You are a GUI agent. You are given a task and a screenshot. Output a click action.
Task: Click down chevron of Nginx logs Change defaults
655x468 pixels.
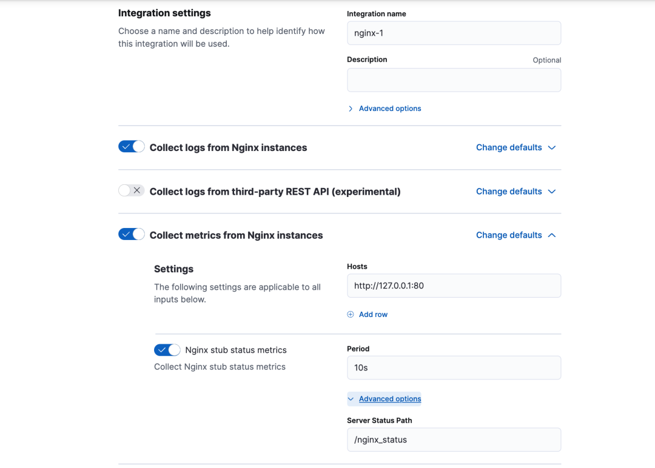pyautogui.click(x=552, y=147)
